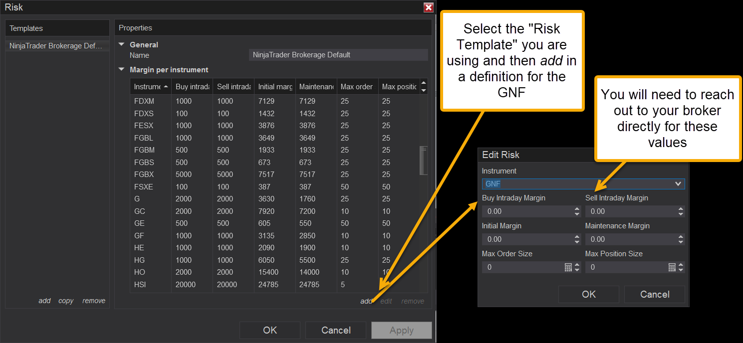Select the FSXE row

(x=275, y=187)
